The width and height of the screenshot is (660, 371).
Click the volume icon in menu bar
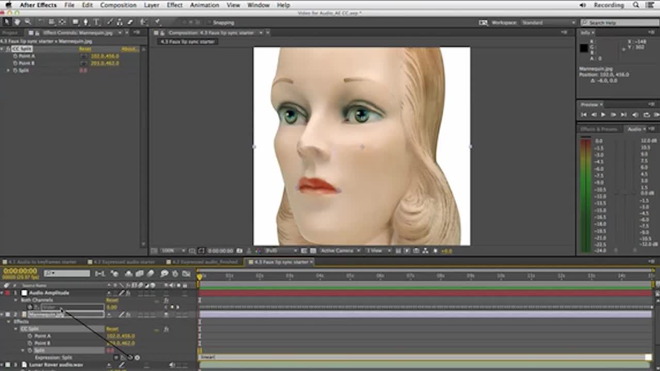[x=583, y=5]
